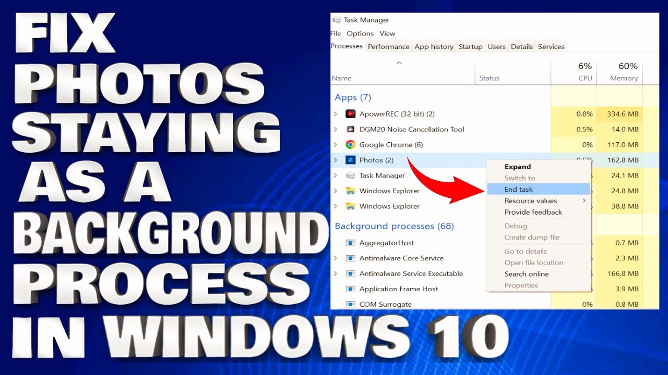Click the DGM20 Noise Cancellation Tool icon
Image resolution: width=668 pixels, height=375 pixels.
point(351,129)
